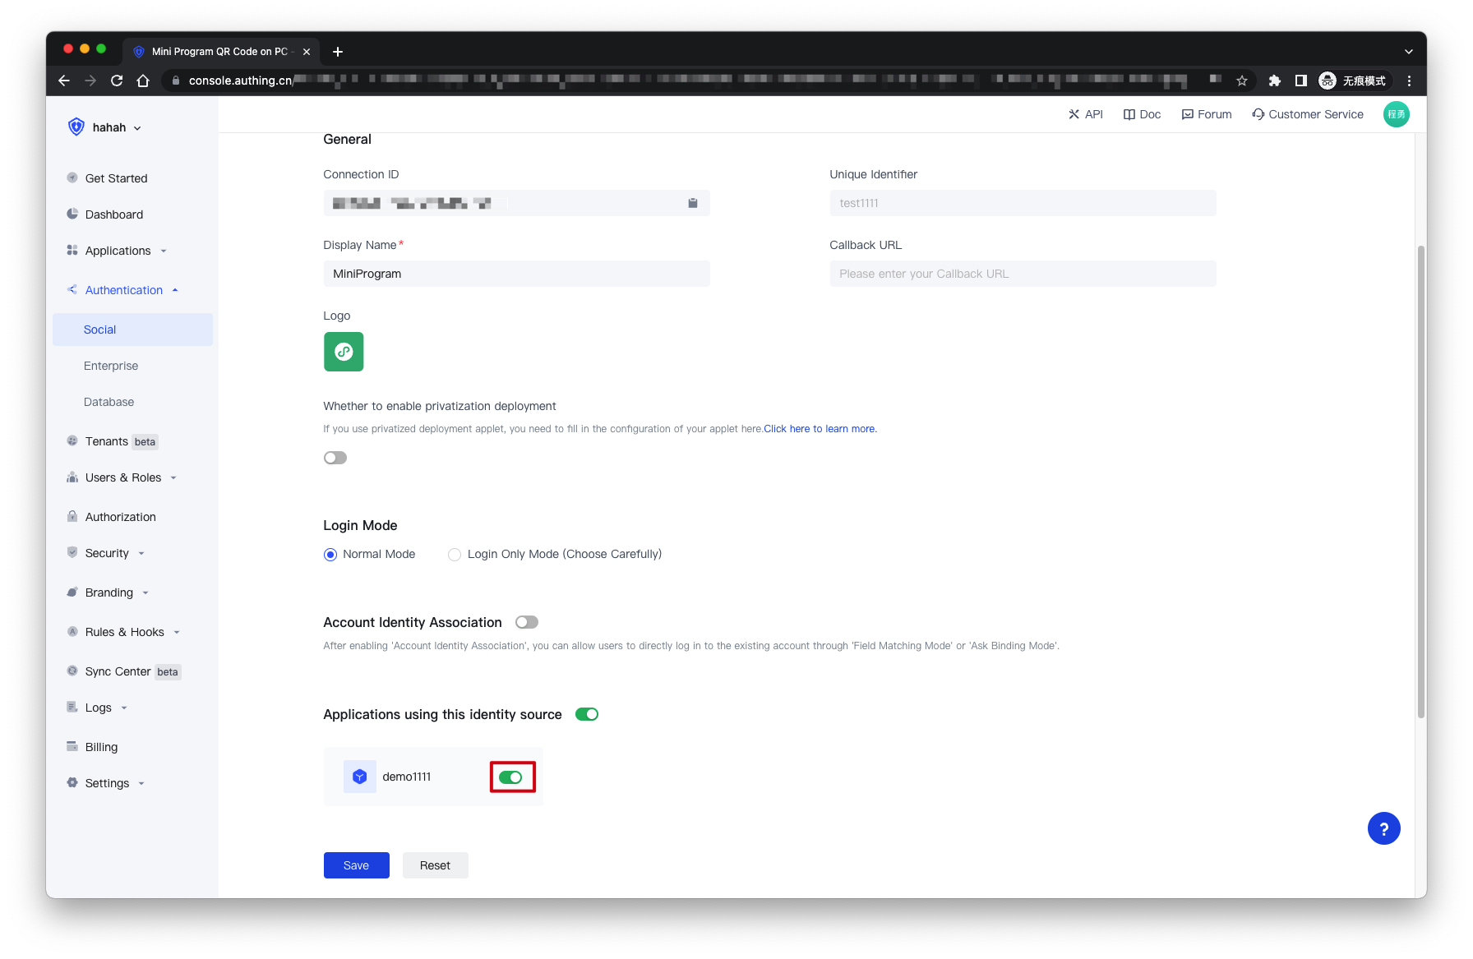
Task: Copy the Connection ID with clipboard icon
Action: point(692,203)
